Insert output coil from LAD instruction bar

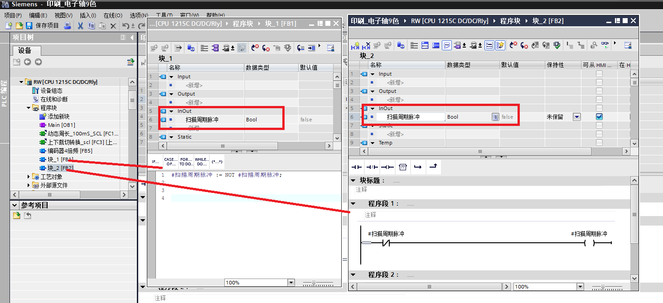[387, 167]
